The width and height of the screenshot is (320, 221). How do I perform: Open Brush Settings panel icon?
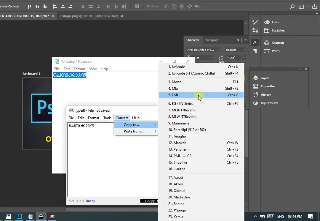coord(255,22)
